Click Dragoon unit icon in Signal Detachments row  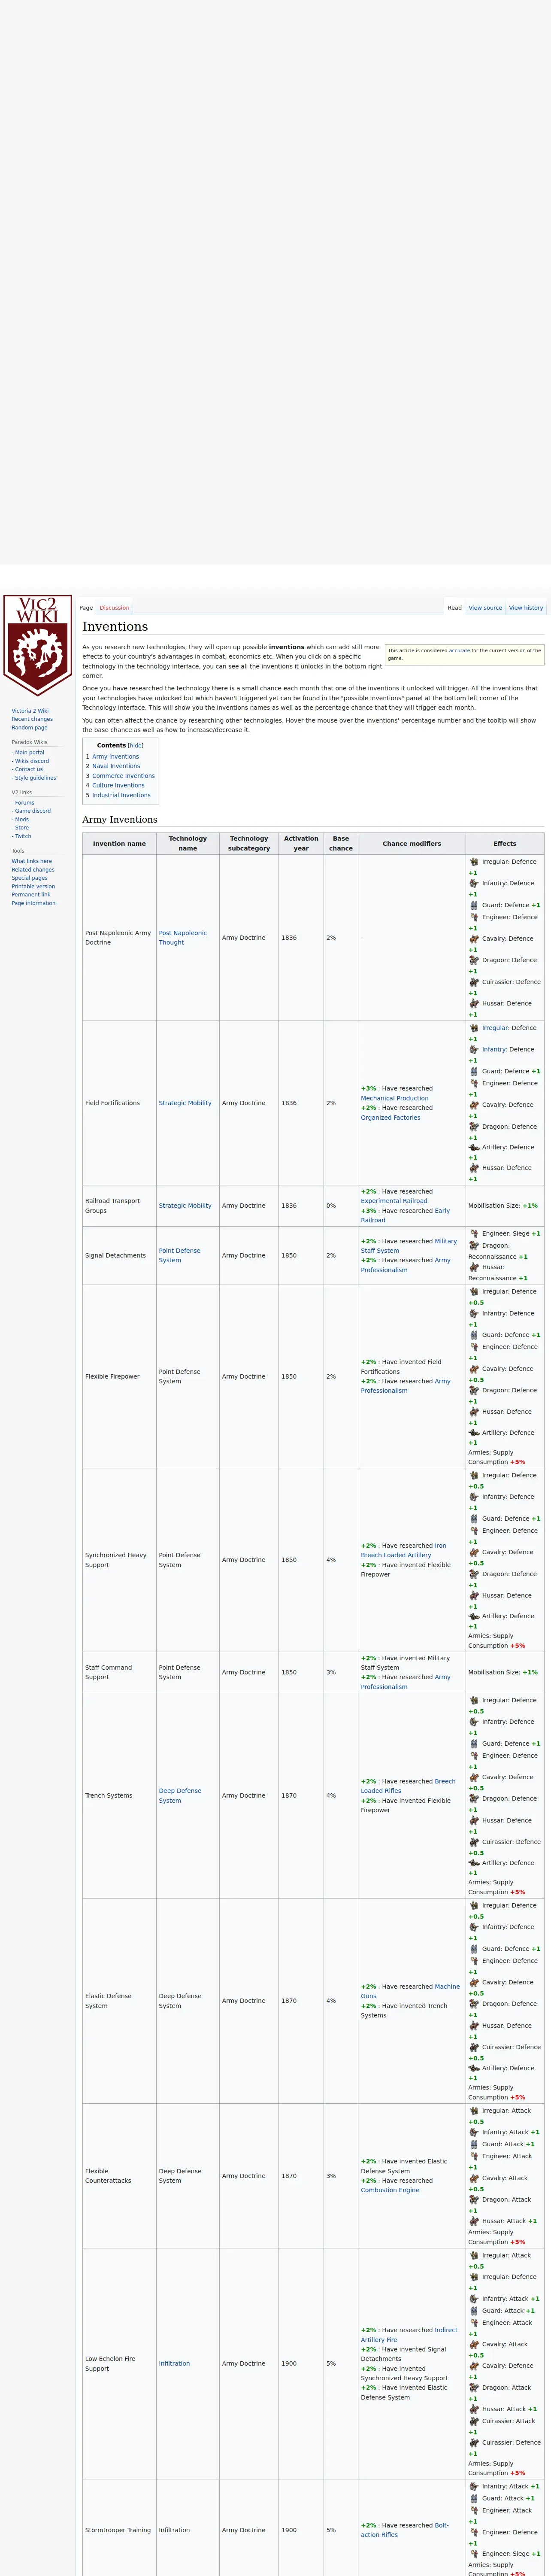pos(474,1246)
